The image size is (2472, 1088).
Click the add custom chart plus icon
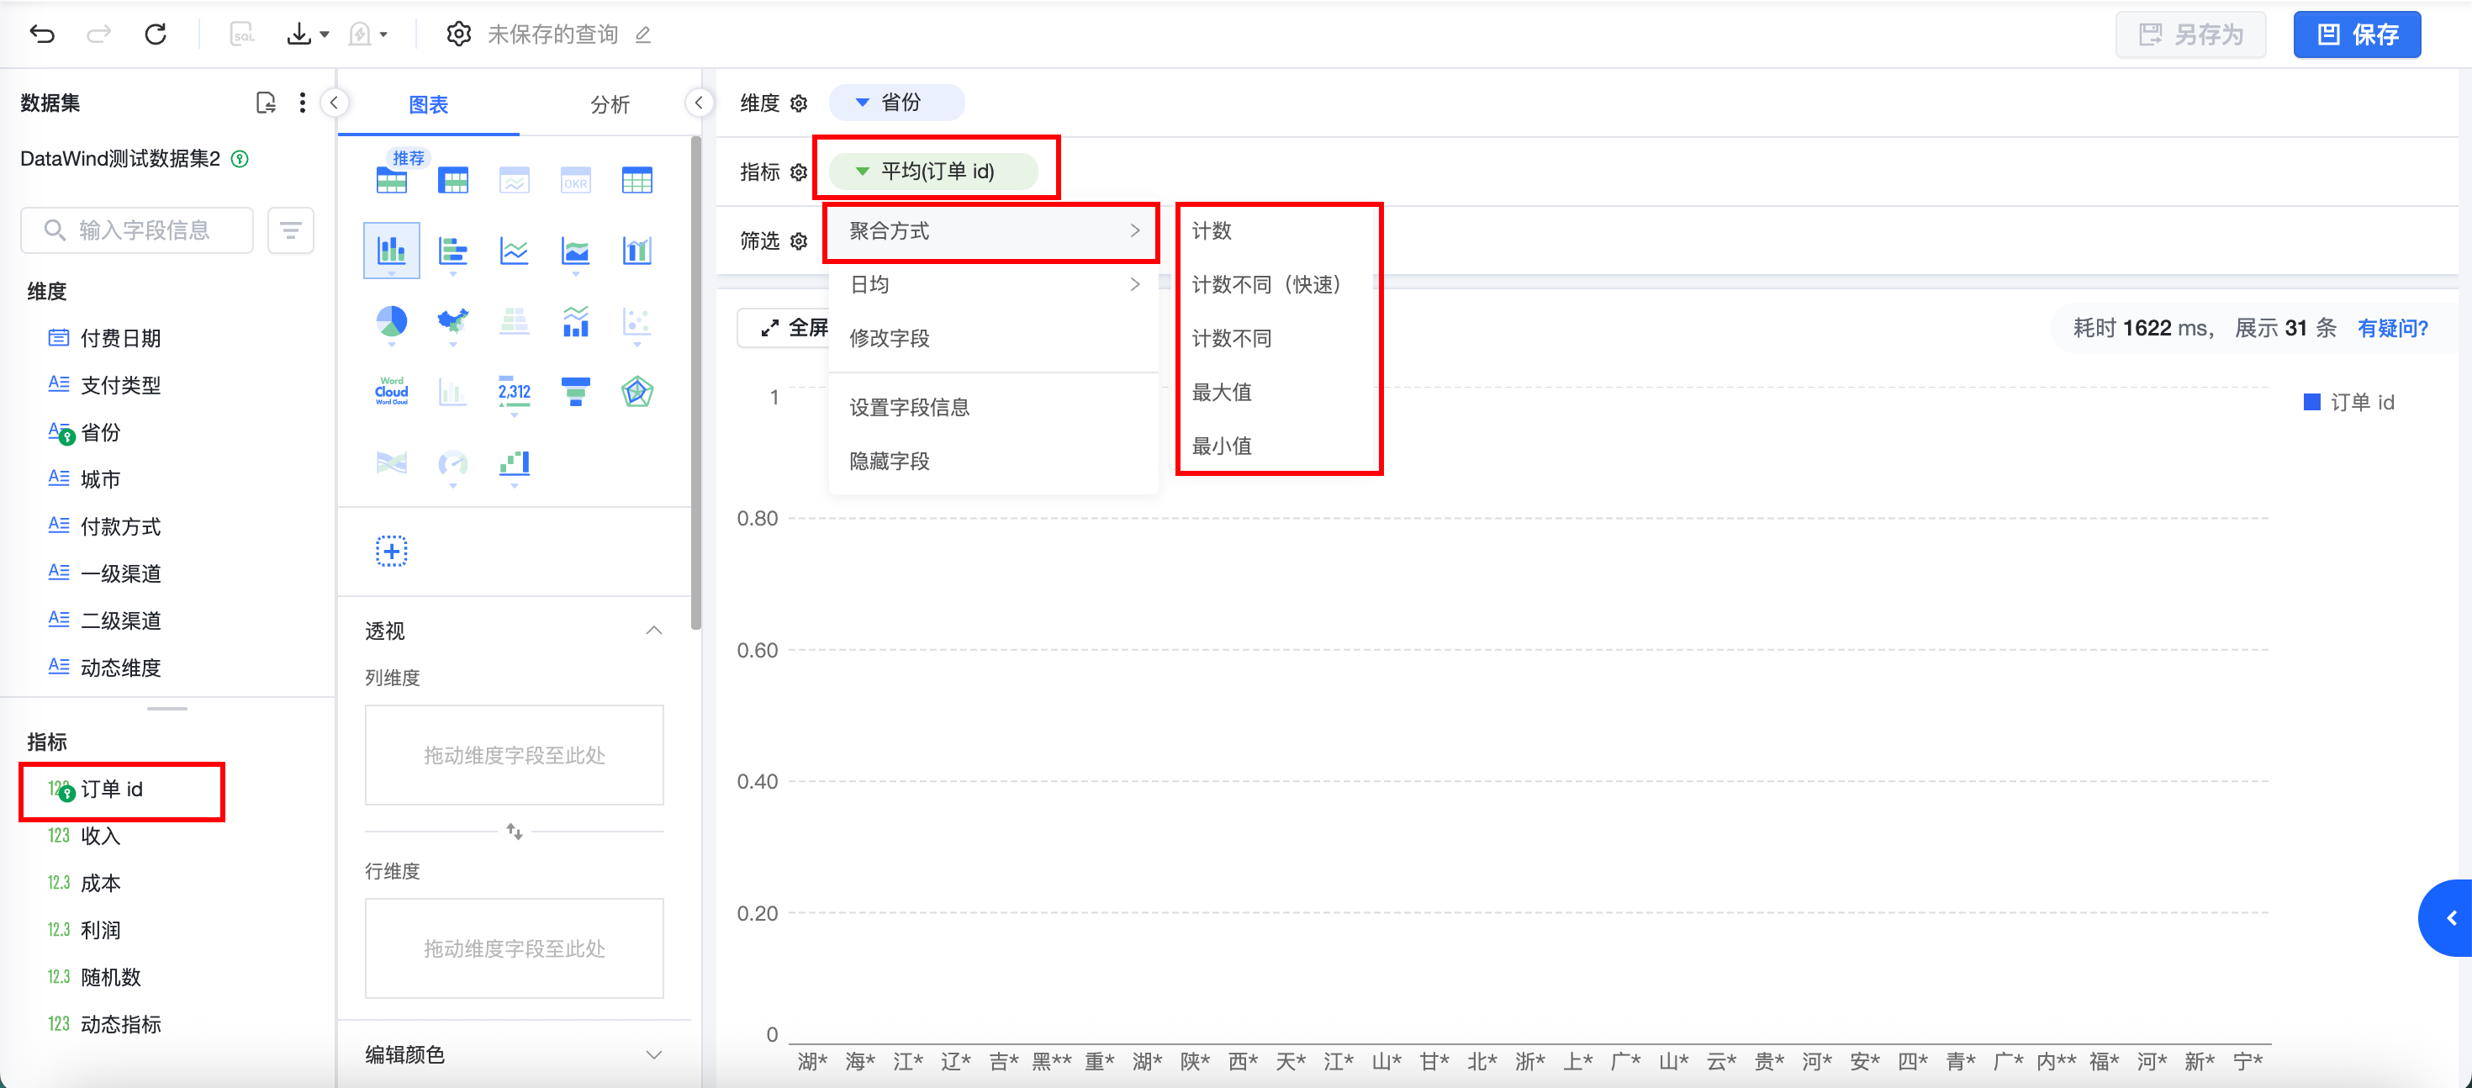[392, 551]
